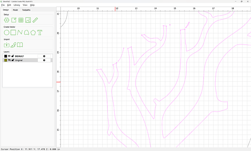Close the Carbide Create window
The width and height of the screenshot is (251, 151).
click(x=248, y=1)
